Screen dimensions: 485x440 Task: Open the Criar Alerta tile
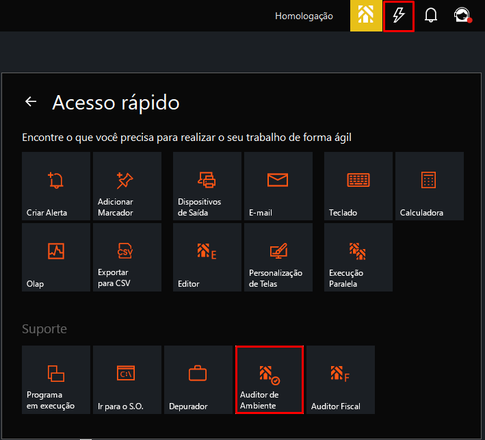click(x=56, y=186)
